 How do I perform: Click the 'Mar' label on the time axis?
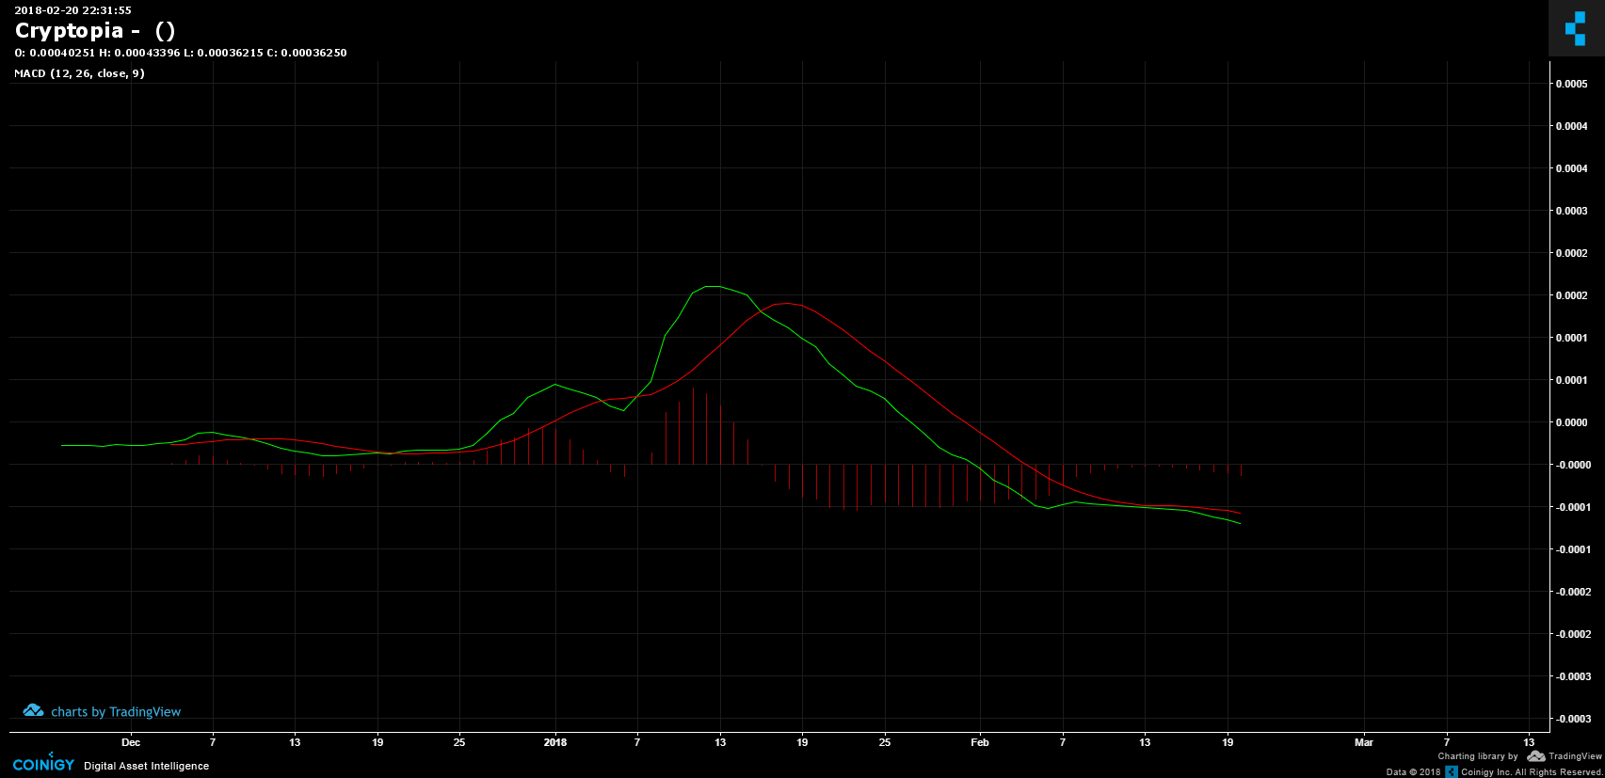coord(1364,742)
